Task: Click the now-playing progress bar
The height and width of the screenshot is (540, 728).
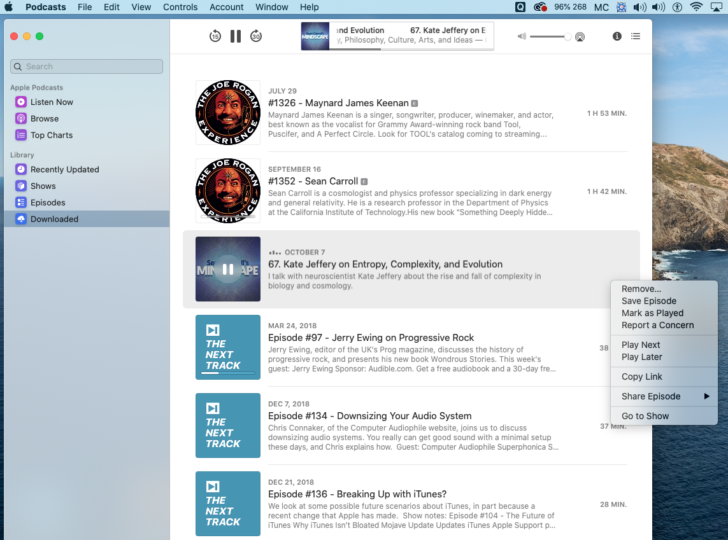Action: (411, 49)
